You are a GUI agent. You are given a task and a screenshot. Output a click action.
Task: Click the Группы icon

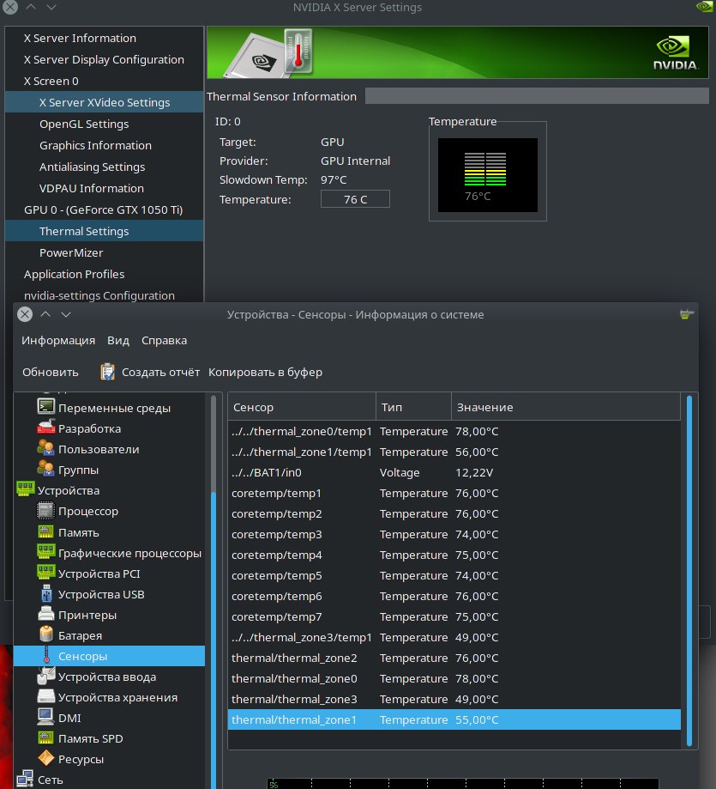(x=45, y=469)
